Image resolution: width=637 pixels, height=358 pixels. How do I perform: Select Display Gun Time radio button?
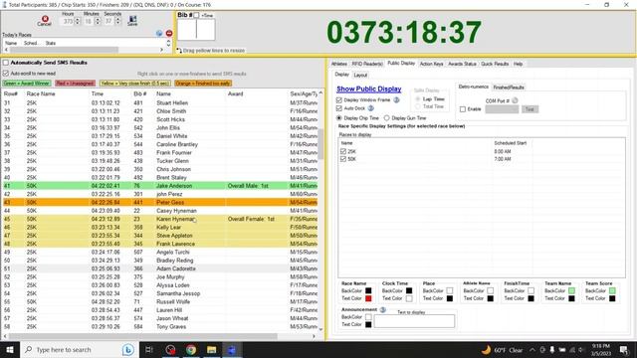click(387, 118)
